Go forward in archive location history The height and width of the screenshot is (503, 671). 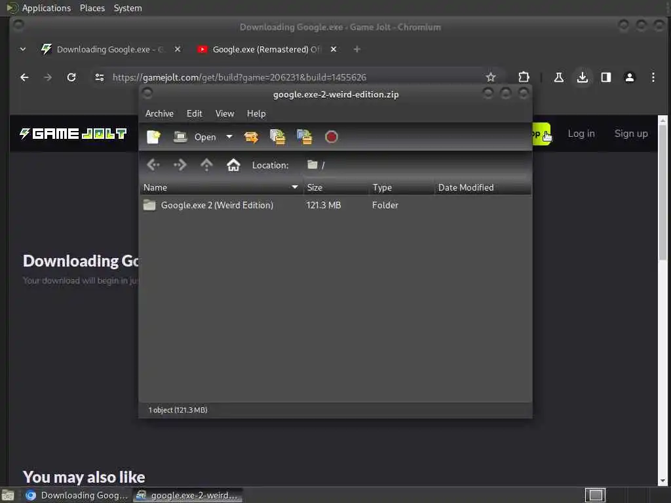pyautogui.click(x=180, y=164)
